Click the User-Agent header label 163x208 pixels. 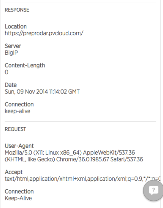click(19, 146)
